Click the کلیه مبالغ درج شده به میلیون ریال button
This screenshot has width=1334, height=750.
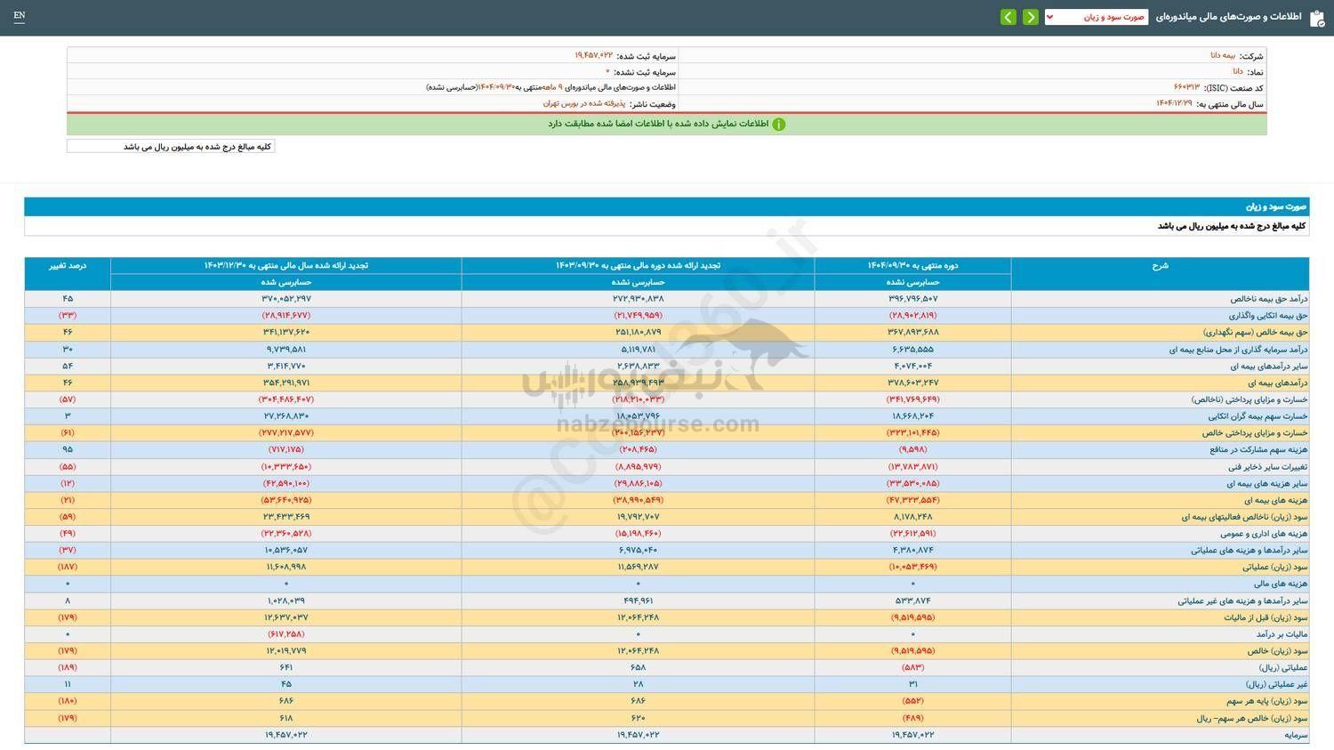point(169,145)
